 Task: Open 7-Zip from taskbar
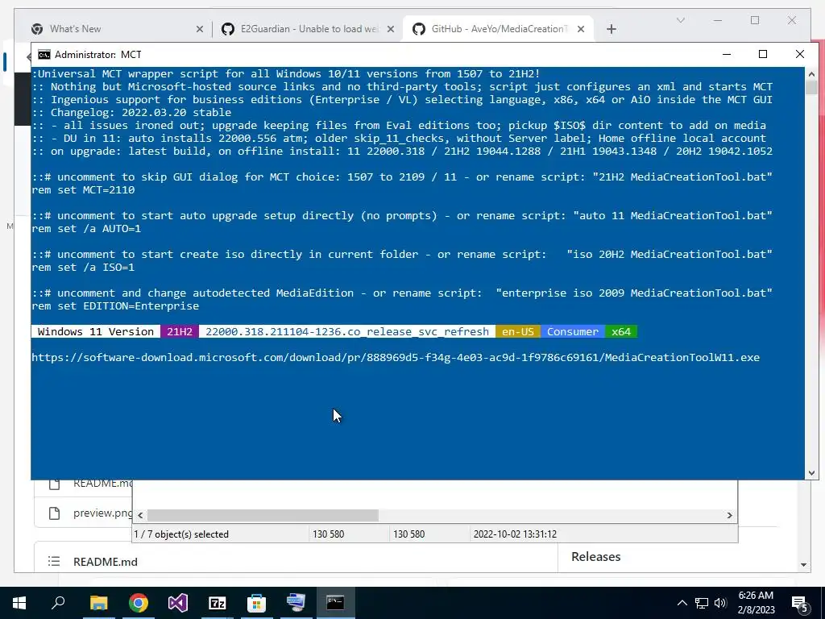(218, 603)
